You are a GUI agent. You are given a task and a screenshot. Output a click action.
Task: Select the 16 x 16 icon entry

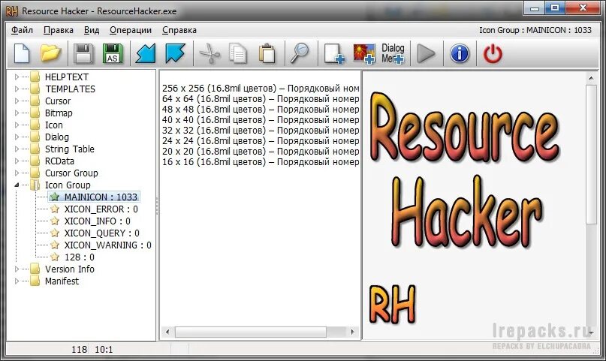click(261, 162)
